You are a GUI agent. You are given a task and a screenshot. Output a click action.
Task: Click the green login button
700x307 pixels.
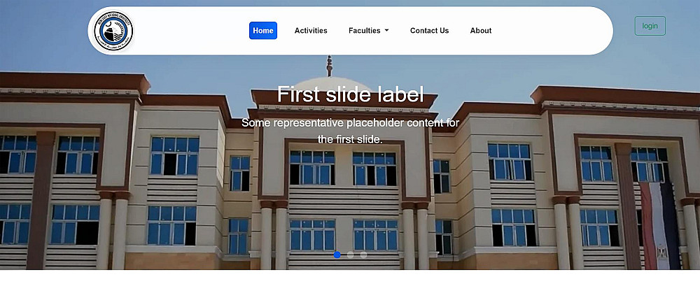650,26
